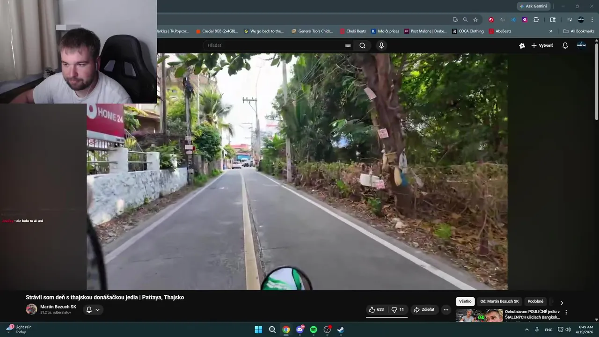The image size is (599, 337).
Task: Open more actions three-dot menu under video
Action: tap(446, 309)
